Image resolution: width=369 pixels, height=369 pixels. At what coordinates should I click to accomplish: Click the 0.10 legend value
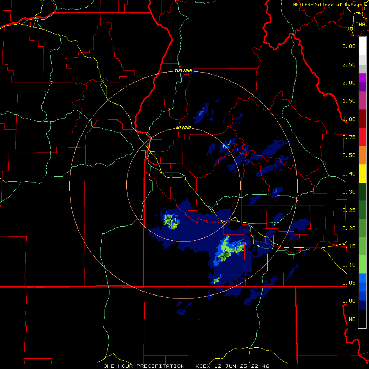(349, 265)
